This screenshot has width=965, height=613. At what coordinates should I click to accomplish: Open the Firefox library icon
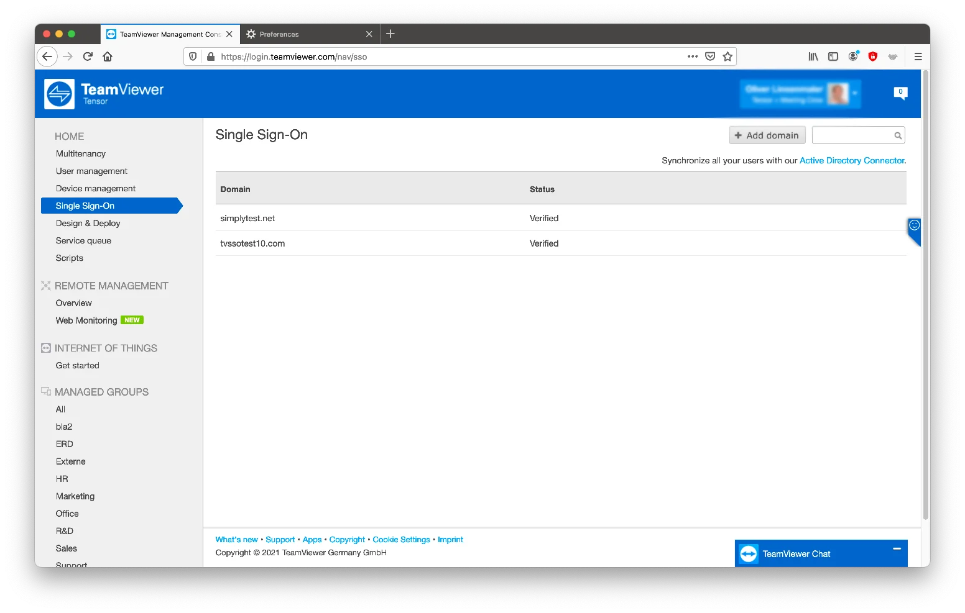(x=813, y=57)
